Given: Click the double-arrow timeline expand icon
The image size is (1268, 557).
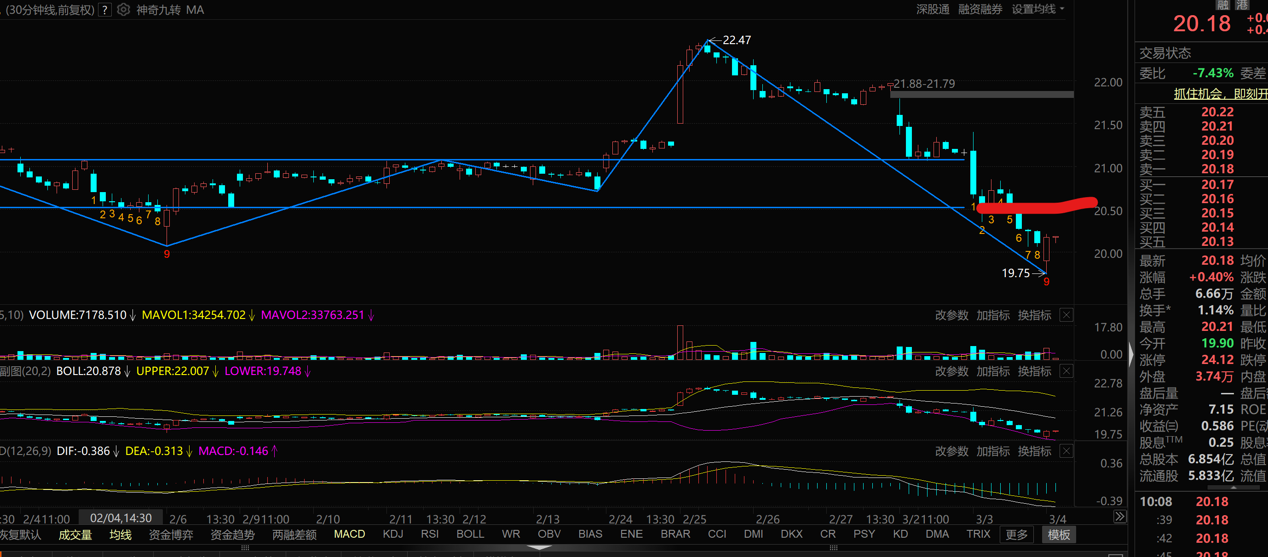Looking at the screenshot, I should point(1119,517).
